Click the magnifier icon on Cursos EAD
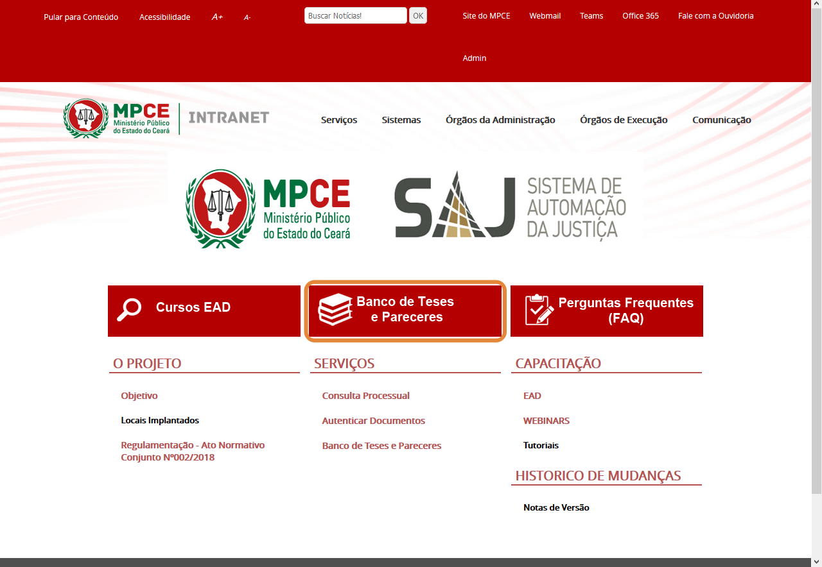 pos(129,310)
